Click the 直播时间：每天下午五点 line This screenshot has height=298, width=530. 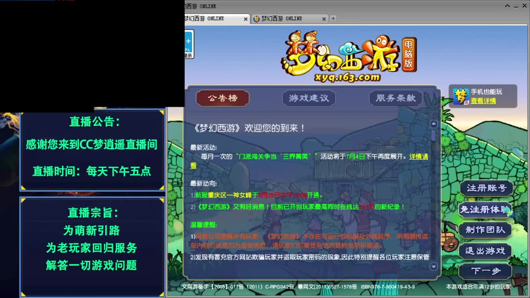pos(92,171)
